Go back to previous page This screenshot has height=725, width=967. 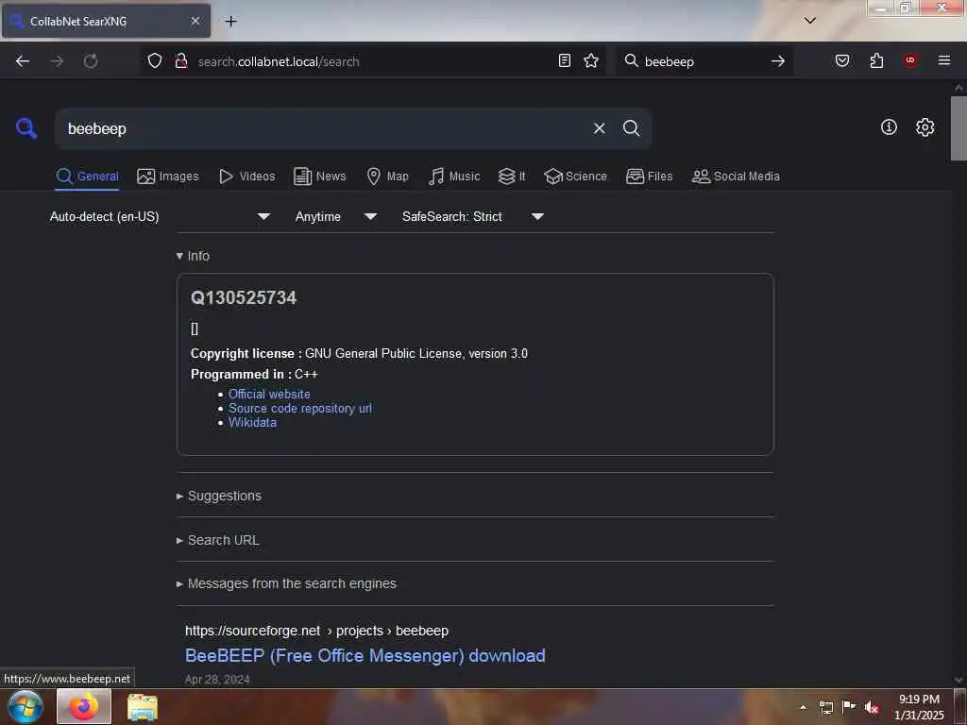23,61
